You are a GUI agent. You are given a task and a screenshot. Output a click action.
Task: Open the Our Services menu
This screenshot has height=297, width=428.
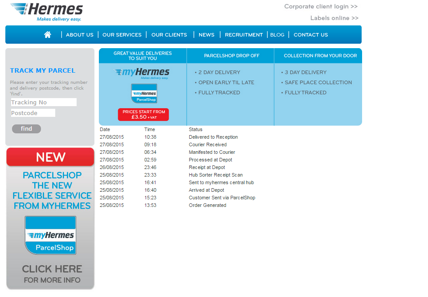[x=122, y=35]
